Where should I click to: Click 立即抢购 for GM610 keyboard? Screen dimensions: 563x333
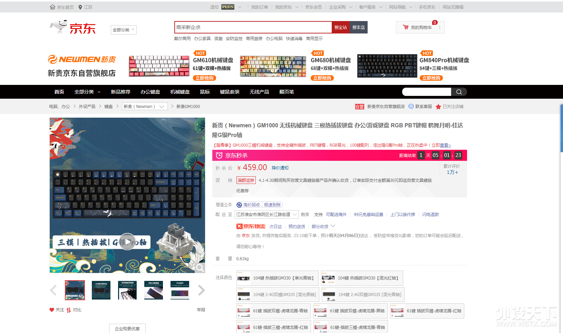[204, 78]
